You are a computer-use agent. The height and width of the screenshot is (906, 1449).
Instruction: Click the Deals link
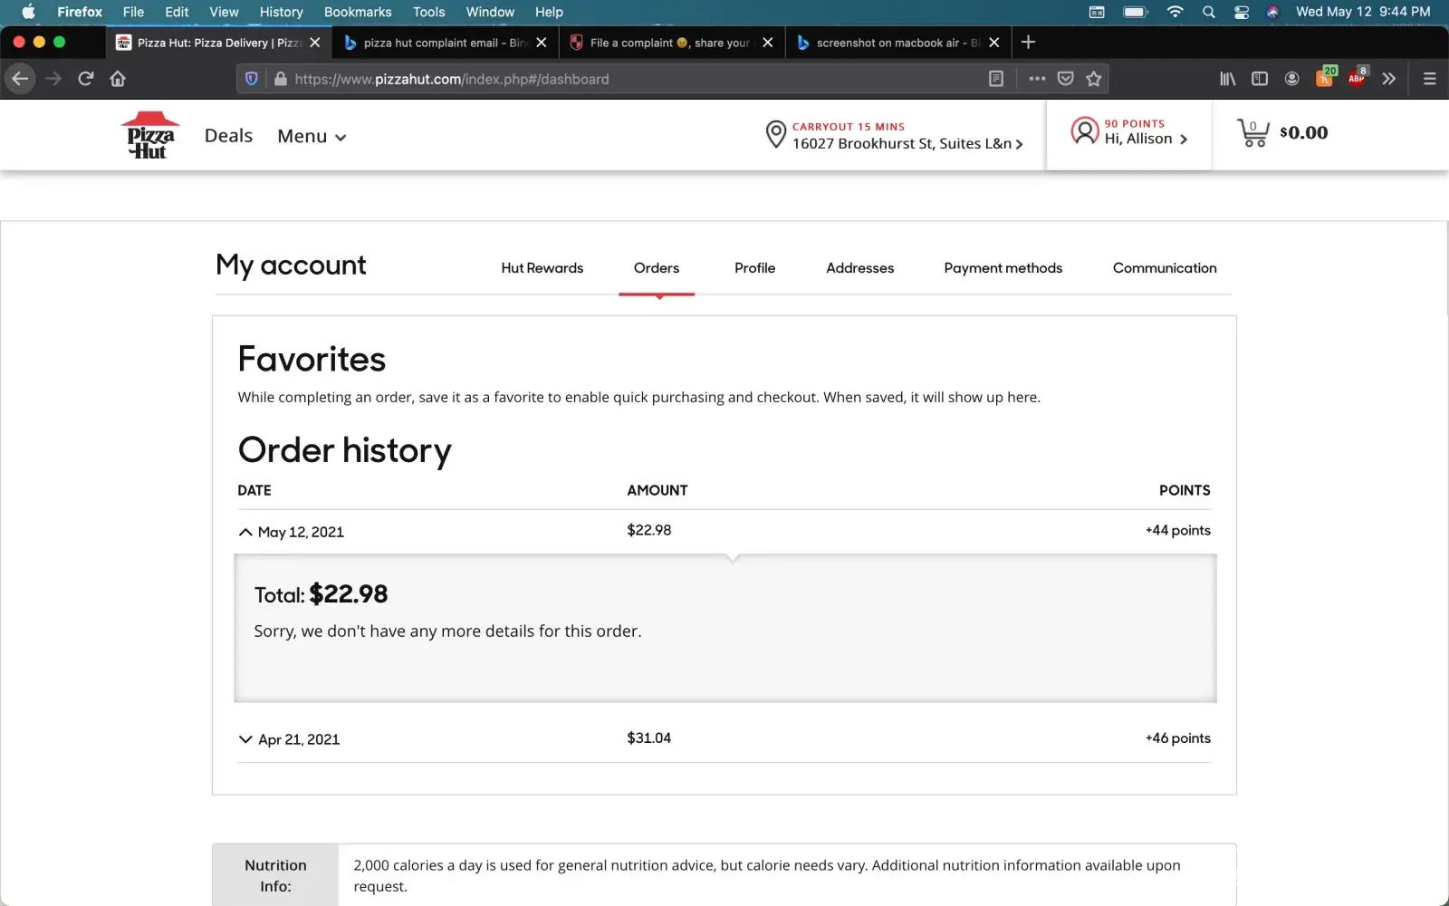pyautogui.click(x=228, y=136)
